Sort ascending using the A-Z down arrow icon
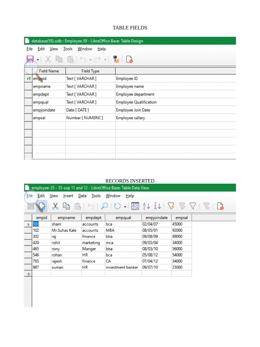The height and width of the screenshot is (347, 260). pos(147,206)
